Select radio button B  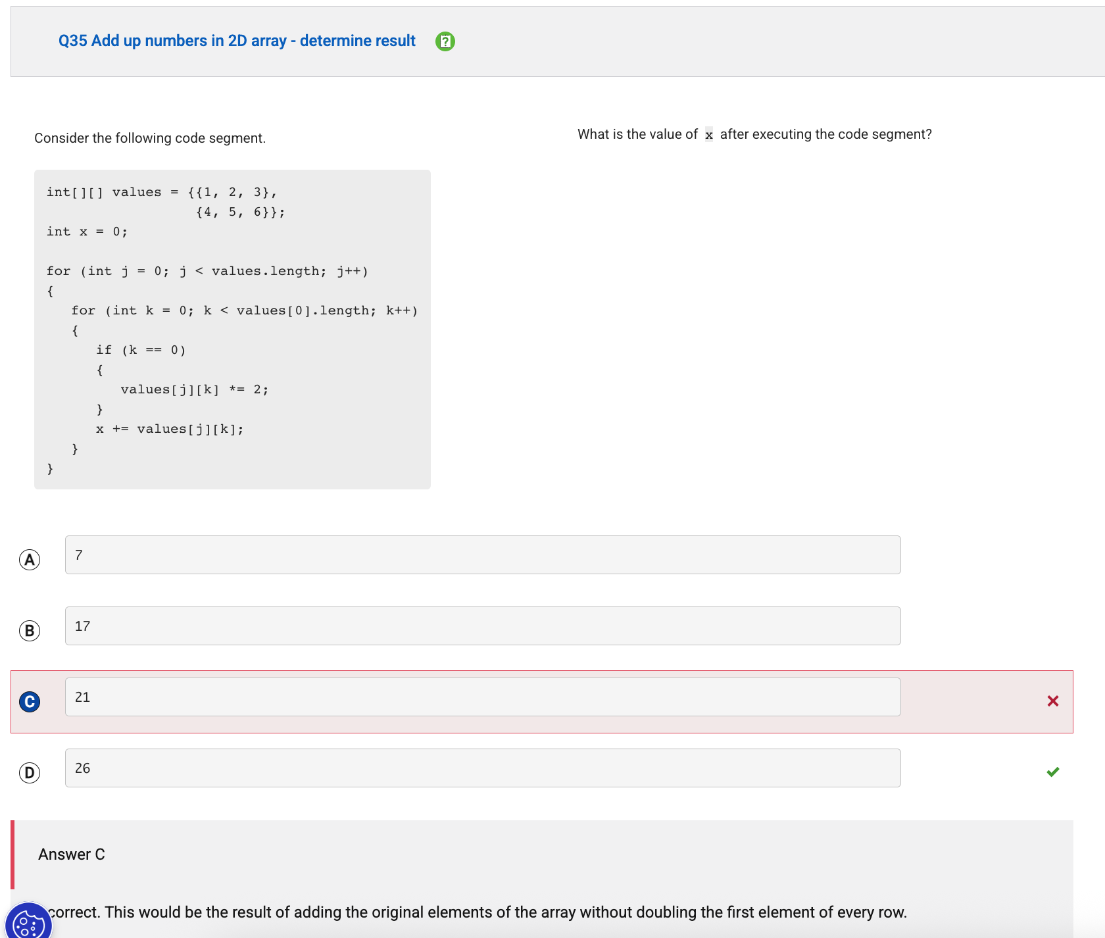click(30, 631)
